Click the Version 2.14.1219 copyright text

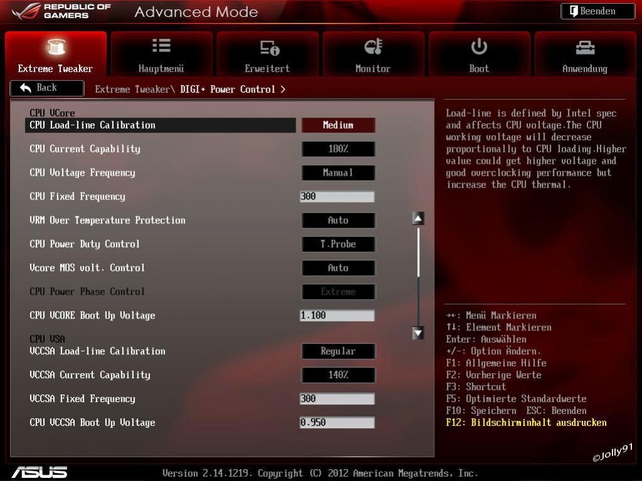point(320,473)
